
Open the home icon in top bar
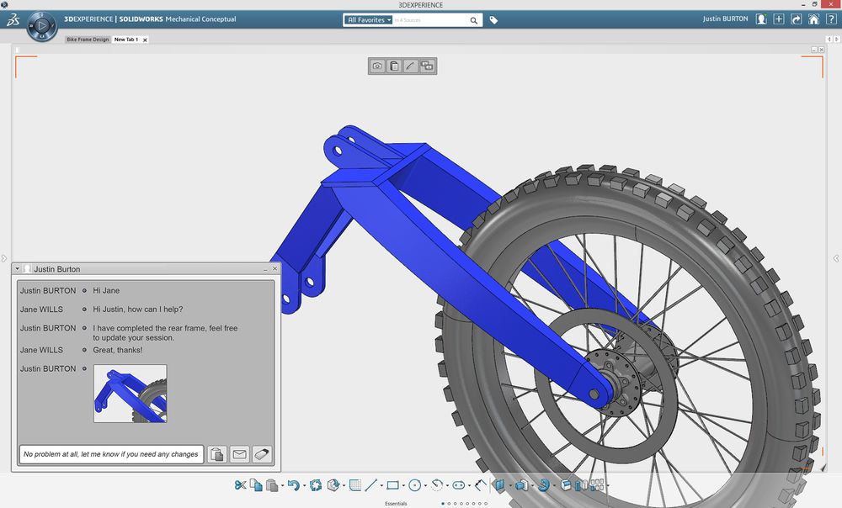[813, 19]
